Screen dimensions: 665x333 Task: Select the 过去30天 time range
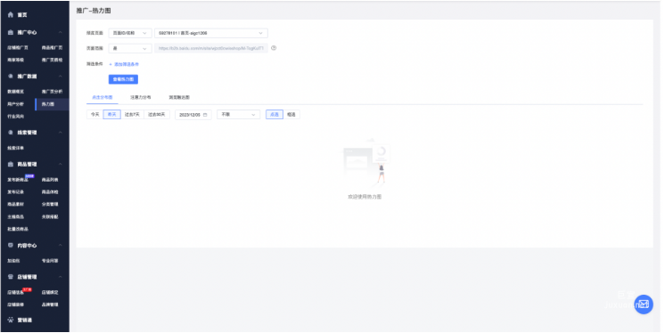157,114
